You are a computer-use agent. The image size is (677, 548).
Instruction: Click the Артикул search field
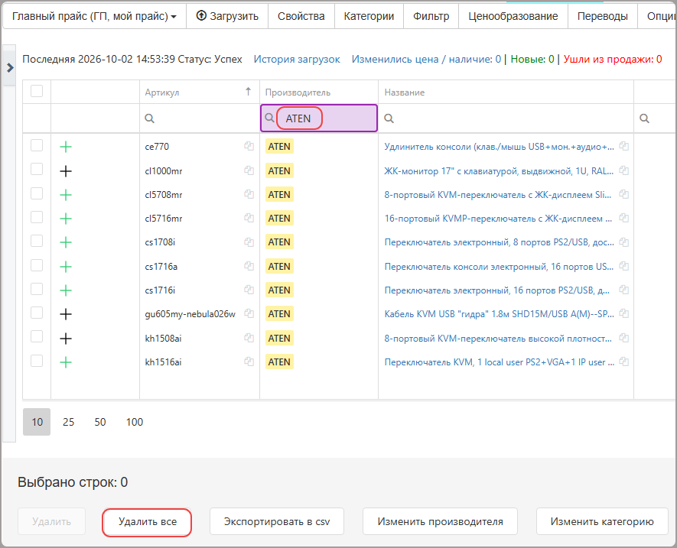tap(200, 118)
